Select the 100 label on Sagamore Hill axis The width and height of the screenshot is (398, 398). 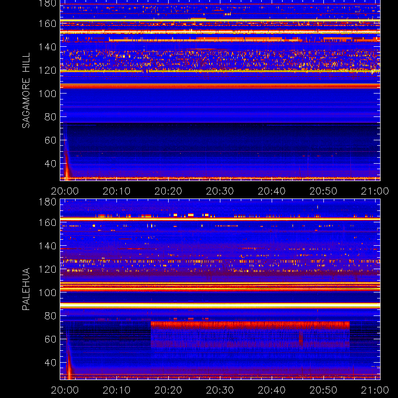47,94
